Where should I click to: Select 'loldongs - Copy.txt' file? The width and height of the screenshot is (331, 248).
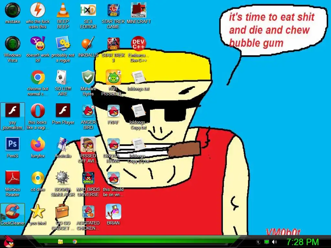[x=138, y=111]
